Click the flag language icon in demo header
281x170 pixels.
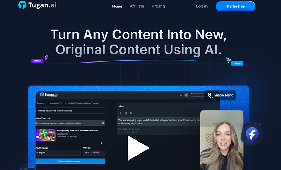[186, 95]
